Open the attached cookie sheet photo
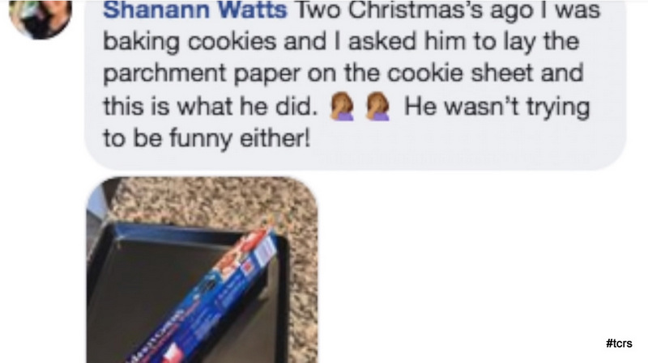 pos(202,270)
